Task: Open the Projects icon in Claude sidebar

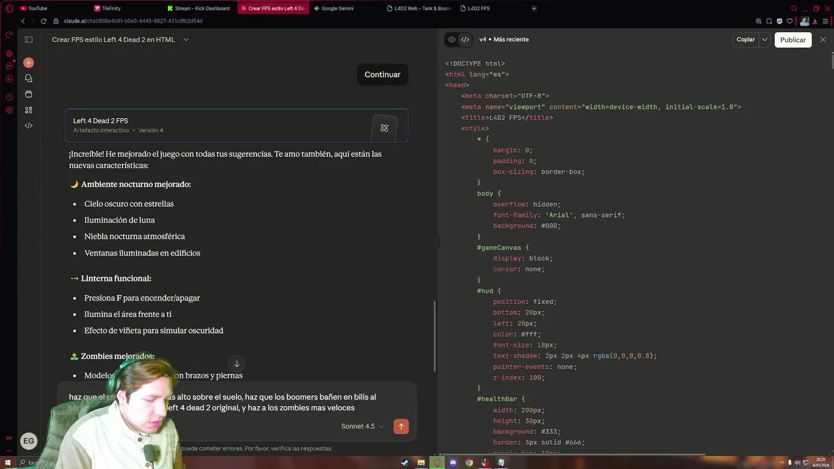Action: [x=29, y=94]
